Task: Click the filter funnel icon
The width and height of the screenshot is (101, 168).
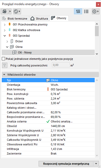Action: coord(5,65)
